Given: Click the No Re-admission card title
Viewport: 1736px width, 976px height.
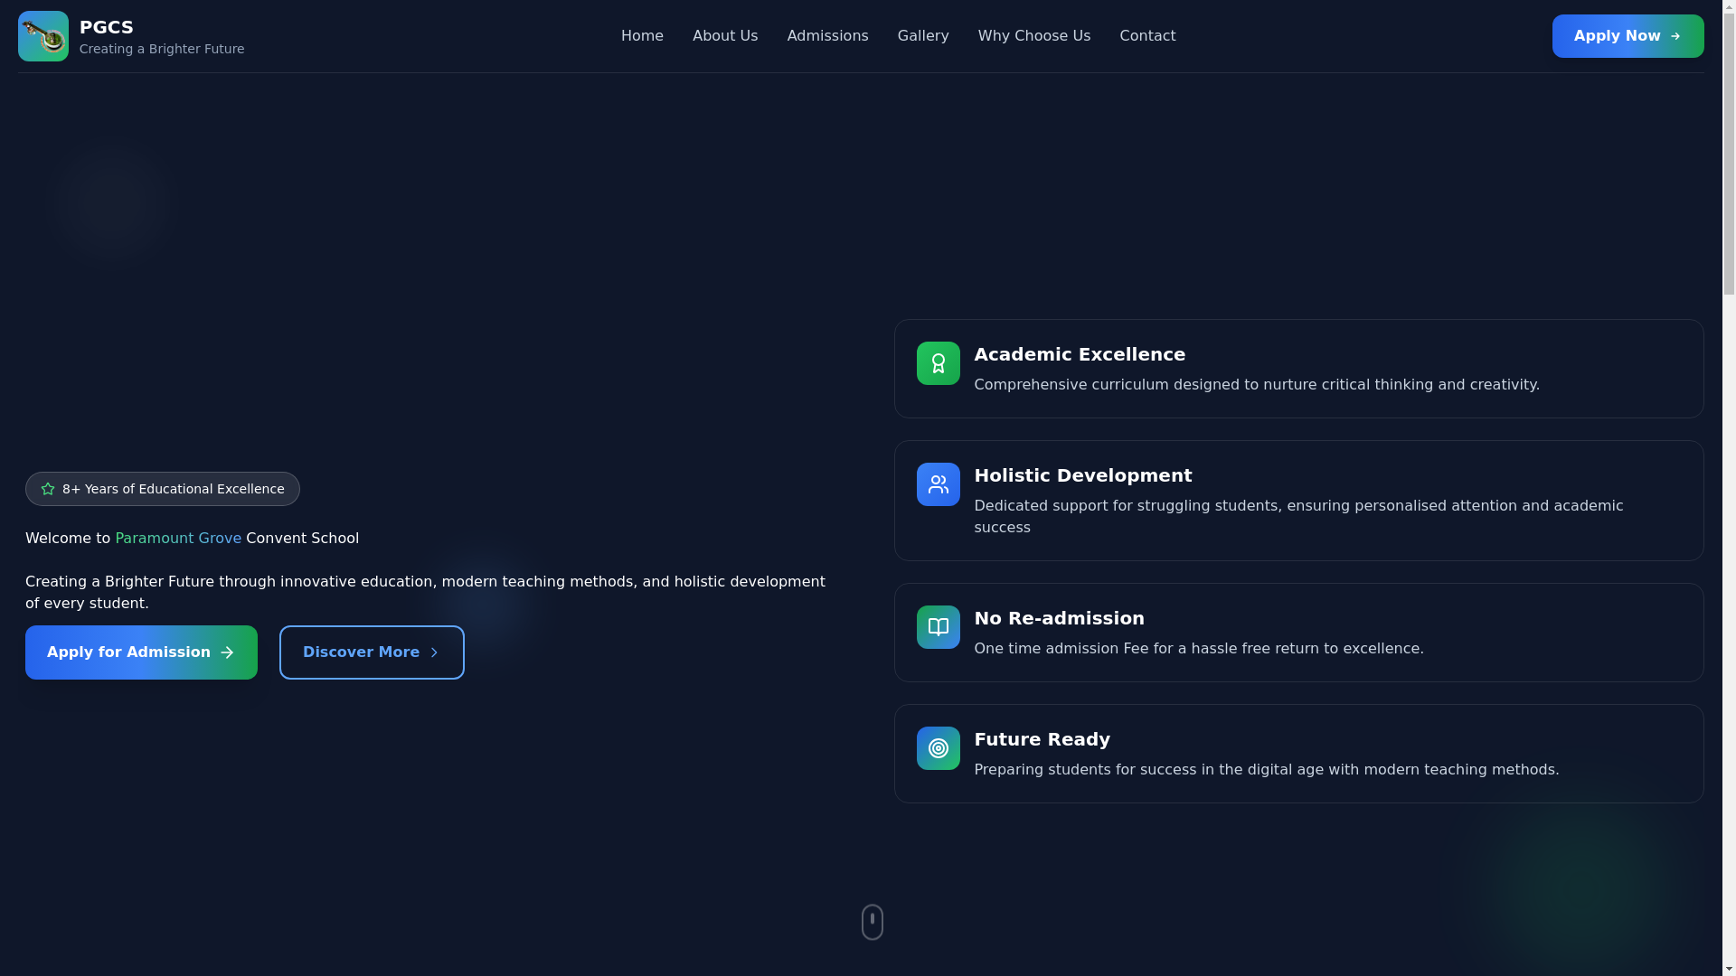Looking at the screenshot, I should click(1059, 618).
